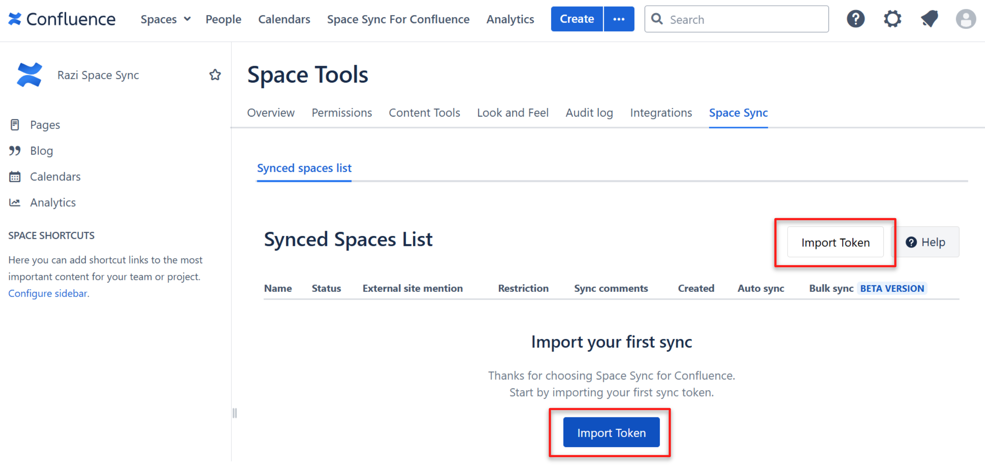
Task: Click the Configure sidebar link
Action: pos(48,293)
